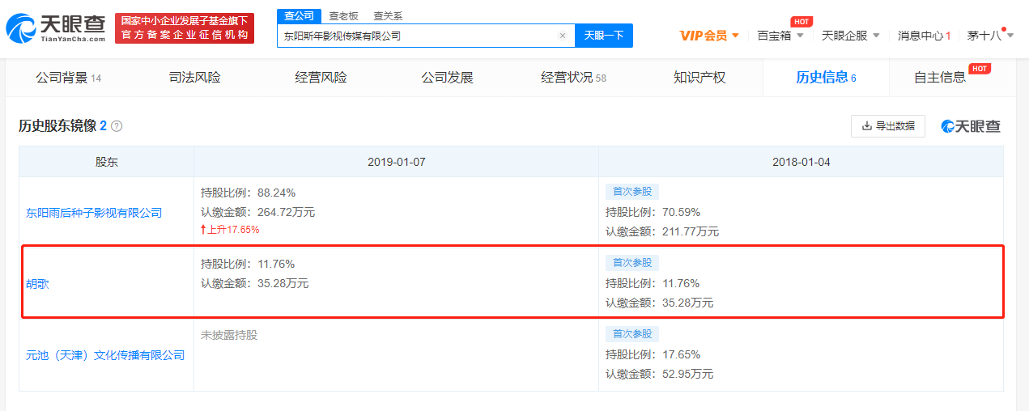This screenshot has width=1029, height=411.
Task: Click 认缴金额：264.72万元 text
Action: coord(257,213)
